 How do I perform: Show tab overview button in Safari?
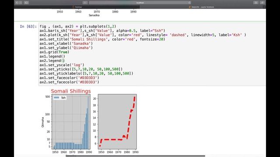coord(262,3)
